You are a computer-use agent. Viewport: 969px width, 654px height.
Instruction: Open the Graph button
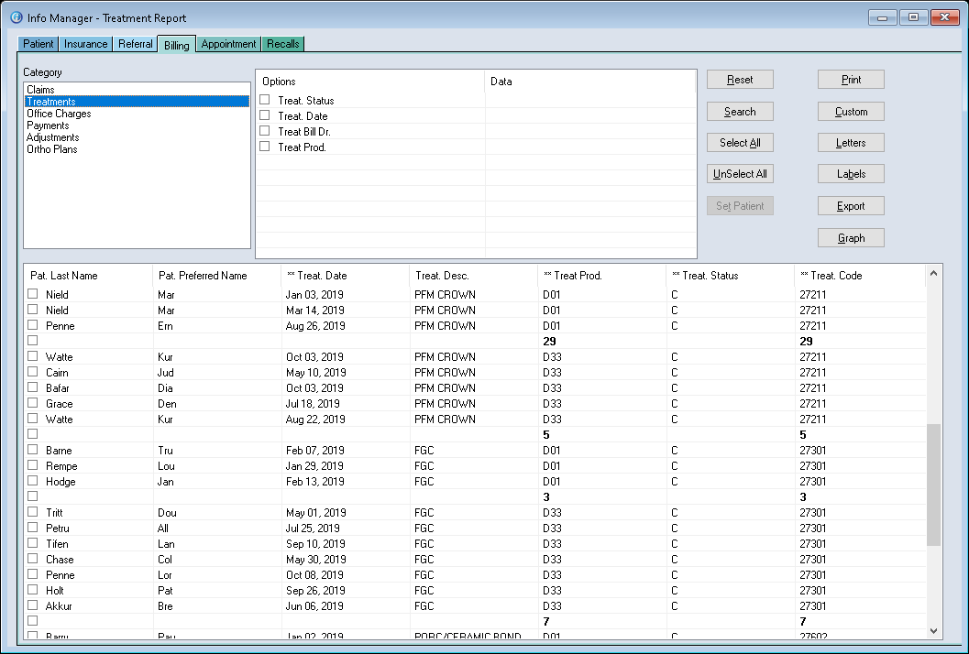pos(851,238)
